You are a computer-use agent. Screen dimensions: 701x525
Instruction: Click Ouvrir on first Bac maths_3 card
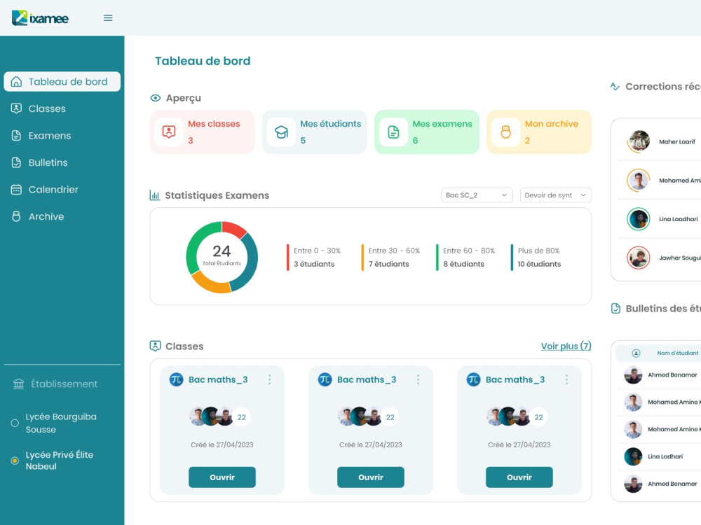tap(222, 477)
